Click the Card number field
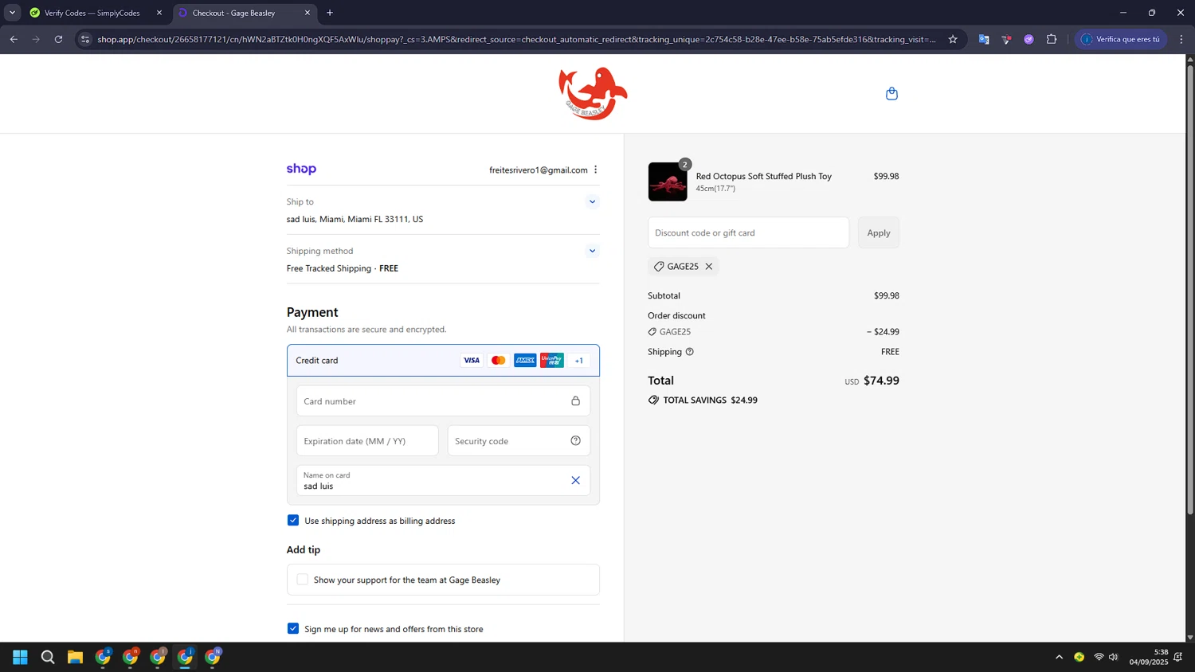 point(443,401)
